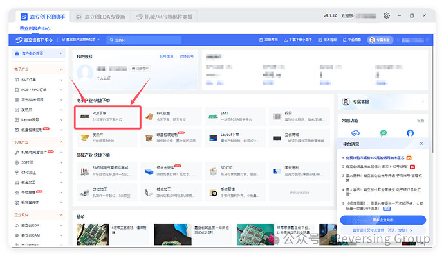Screen dimensions: 444x256
Task: Click the user avatar in 我的账号 card
Action: (x=85, y=73)
